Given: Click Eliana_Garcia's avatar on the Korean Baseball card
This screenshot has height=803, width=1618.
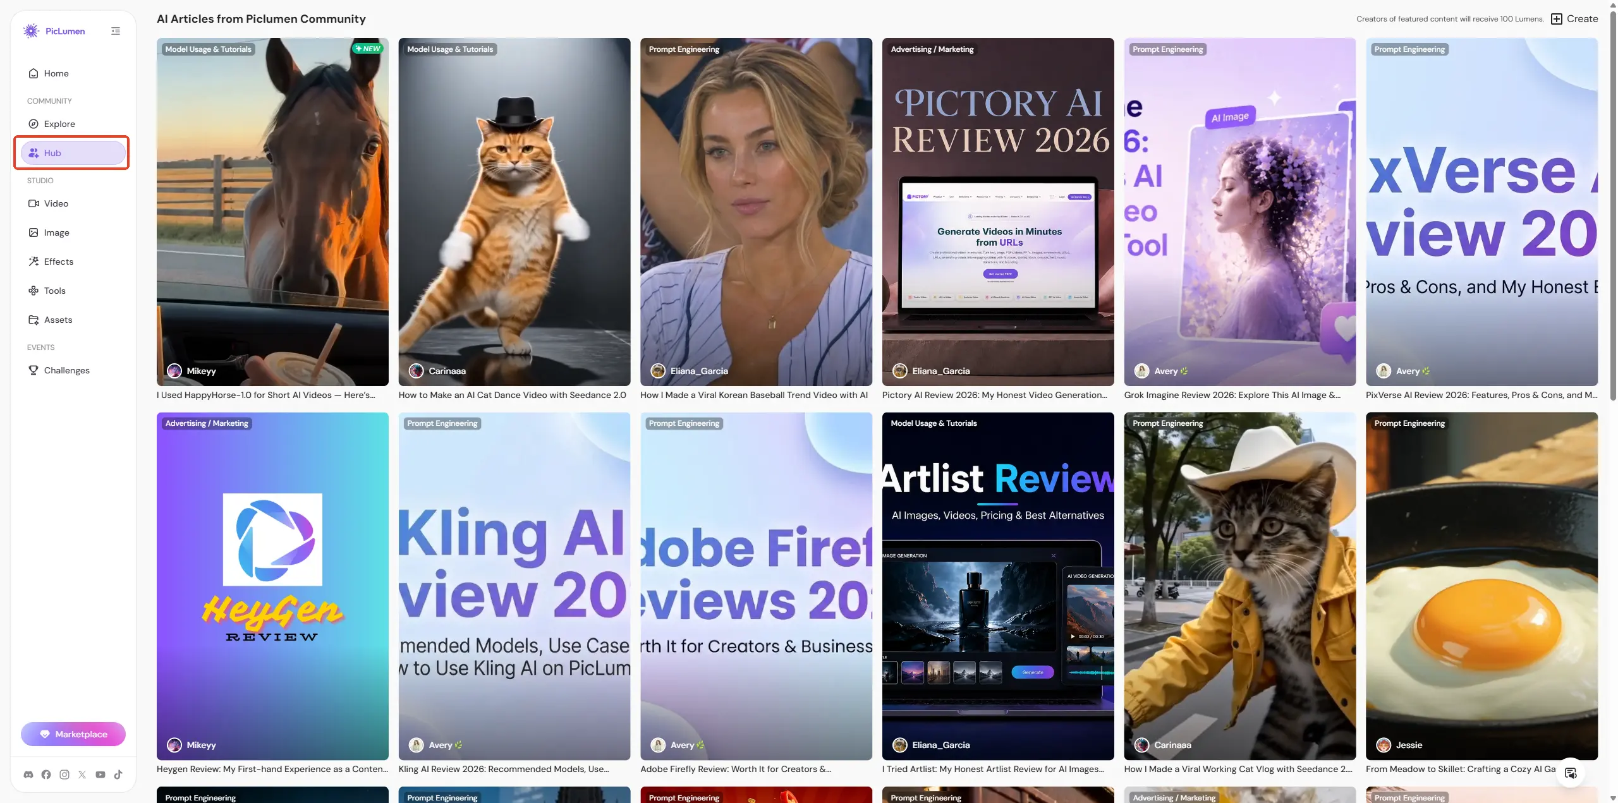Looking at the screenshot, I should pyautogui.click(x=658, y=371).
